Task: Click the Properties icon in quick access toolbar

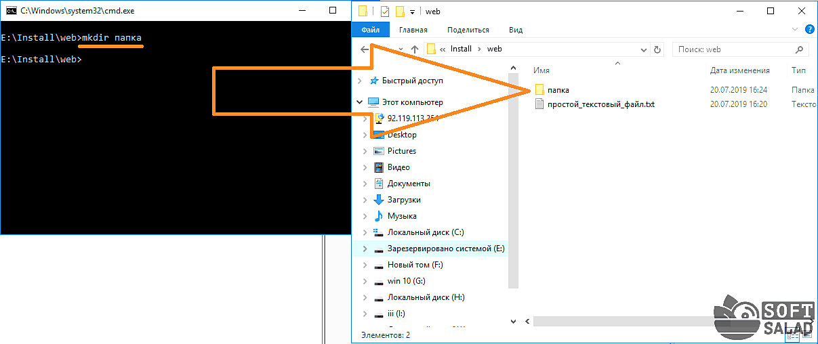Action: point(385,12)
